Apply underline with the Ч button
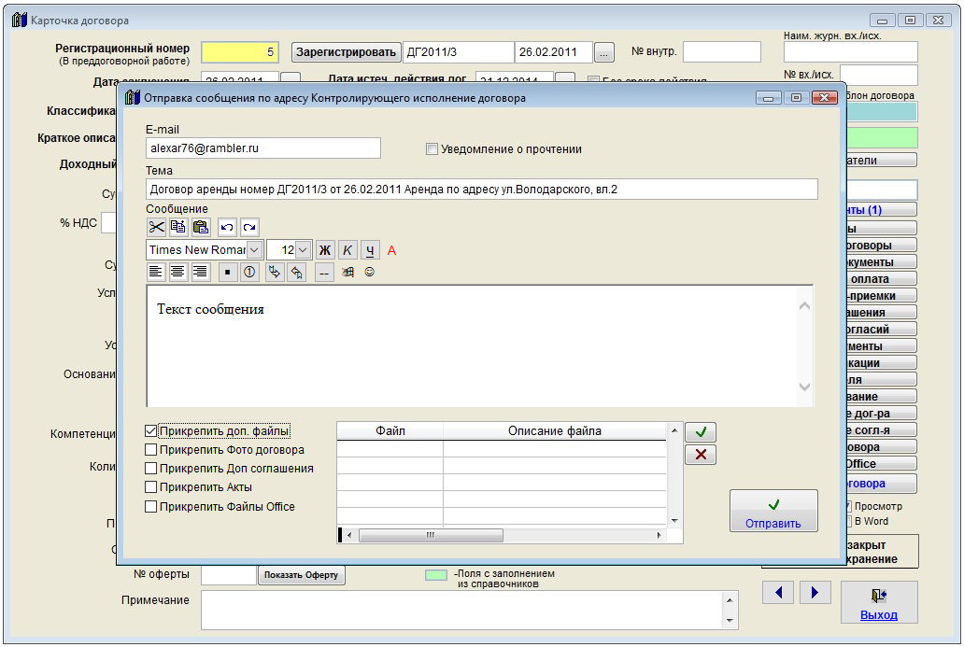 click(370, 250)
